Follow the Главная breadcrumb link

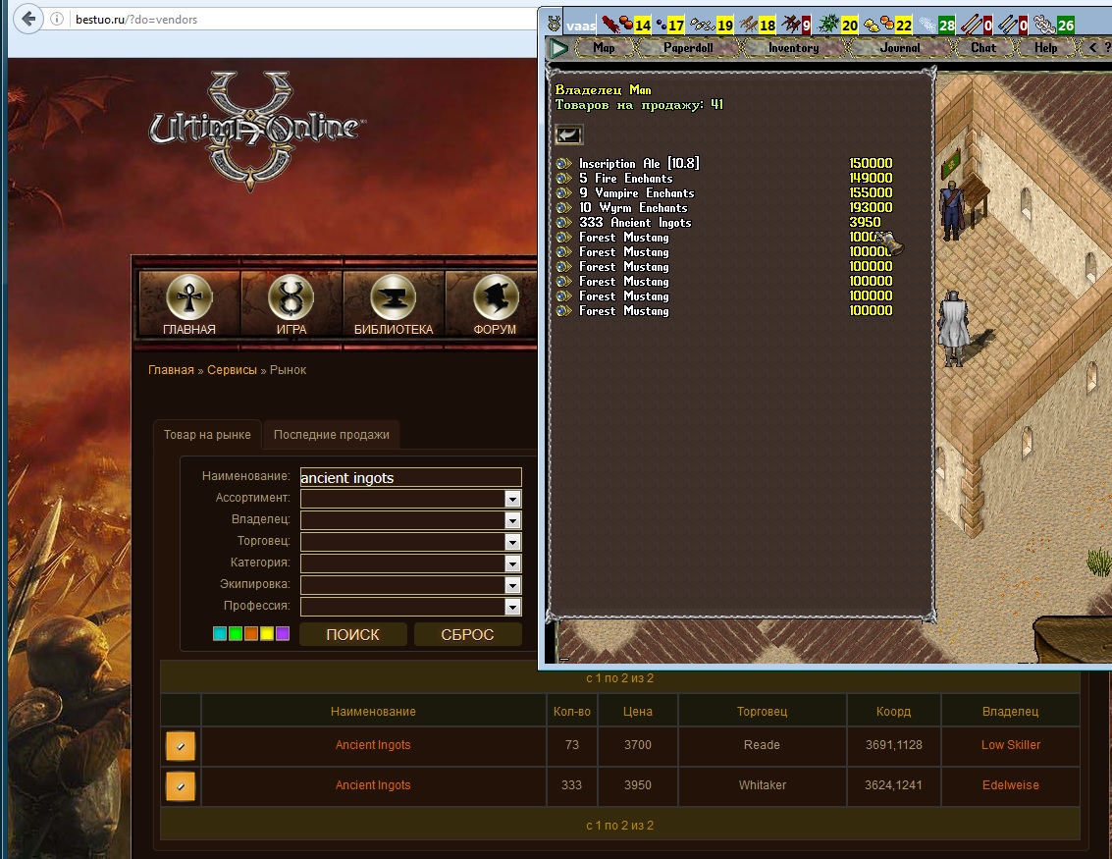tap(171, 370)
